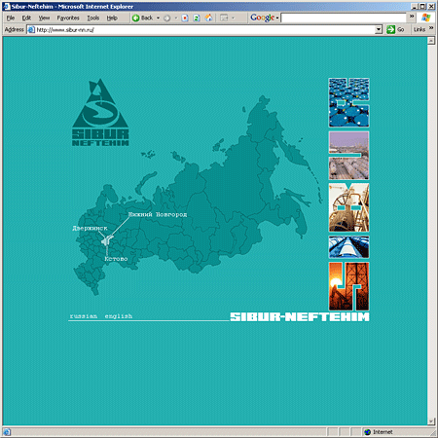
Task: Open the small blue pipeline thumbnail
Action: [348, 247]
